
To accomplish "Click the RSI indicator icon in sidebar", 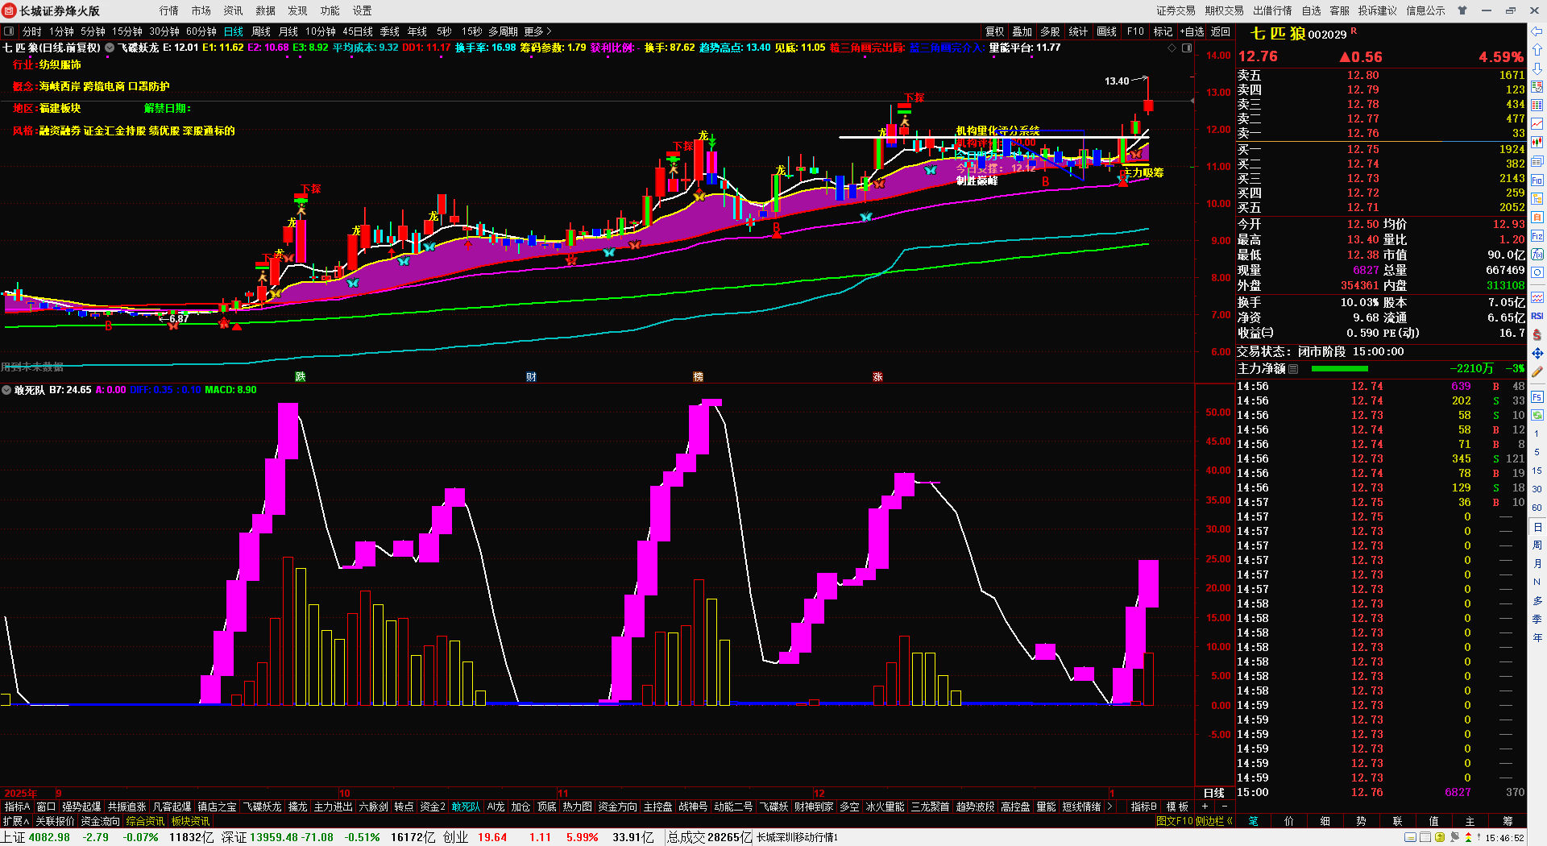I will [1537, 316].
